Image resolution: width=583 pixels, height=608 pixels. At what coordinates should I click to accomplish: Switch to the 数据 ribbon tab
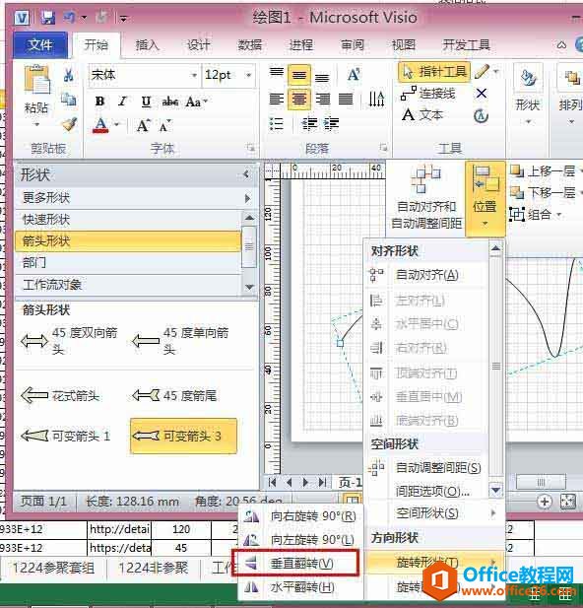[249, 45]
